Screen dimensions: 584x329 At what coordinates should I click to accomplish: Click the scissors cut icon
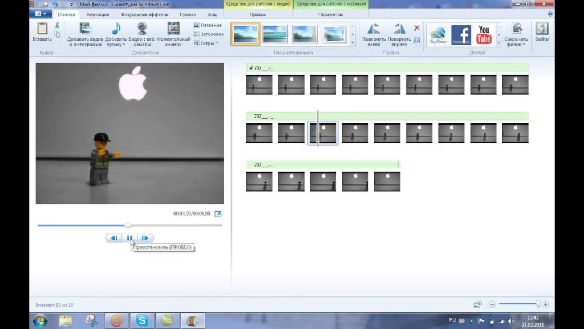tap(57, 25)
